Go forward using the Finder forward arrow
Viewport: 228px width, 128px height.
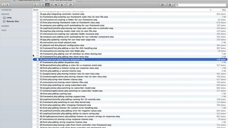click(7, 5)
